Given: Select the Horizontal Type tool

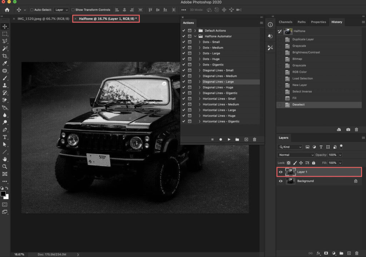Looking at the screenshot, I should click(5, 137).
